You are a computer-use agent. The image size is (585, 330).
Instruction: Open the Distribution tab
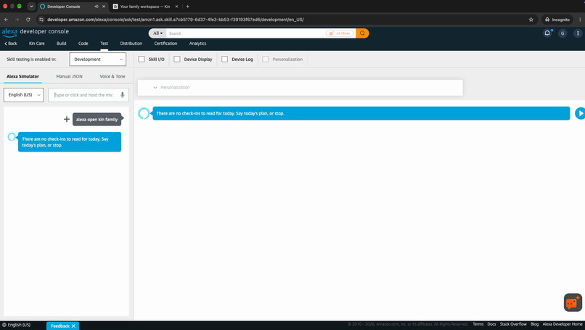[131, 44]
